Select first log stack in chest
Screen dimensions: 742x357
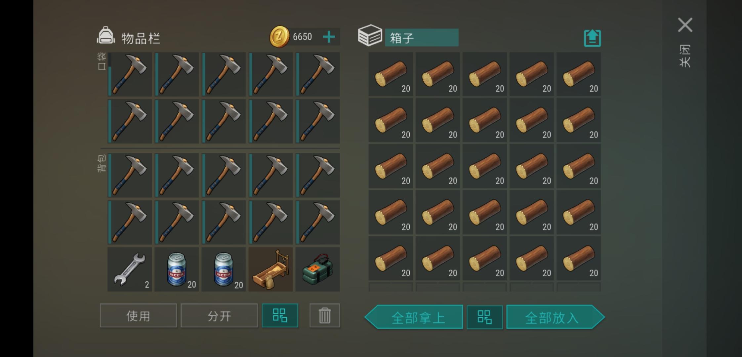[391, 74]
